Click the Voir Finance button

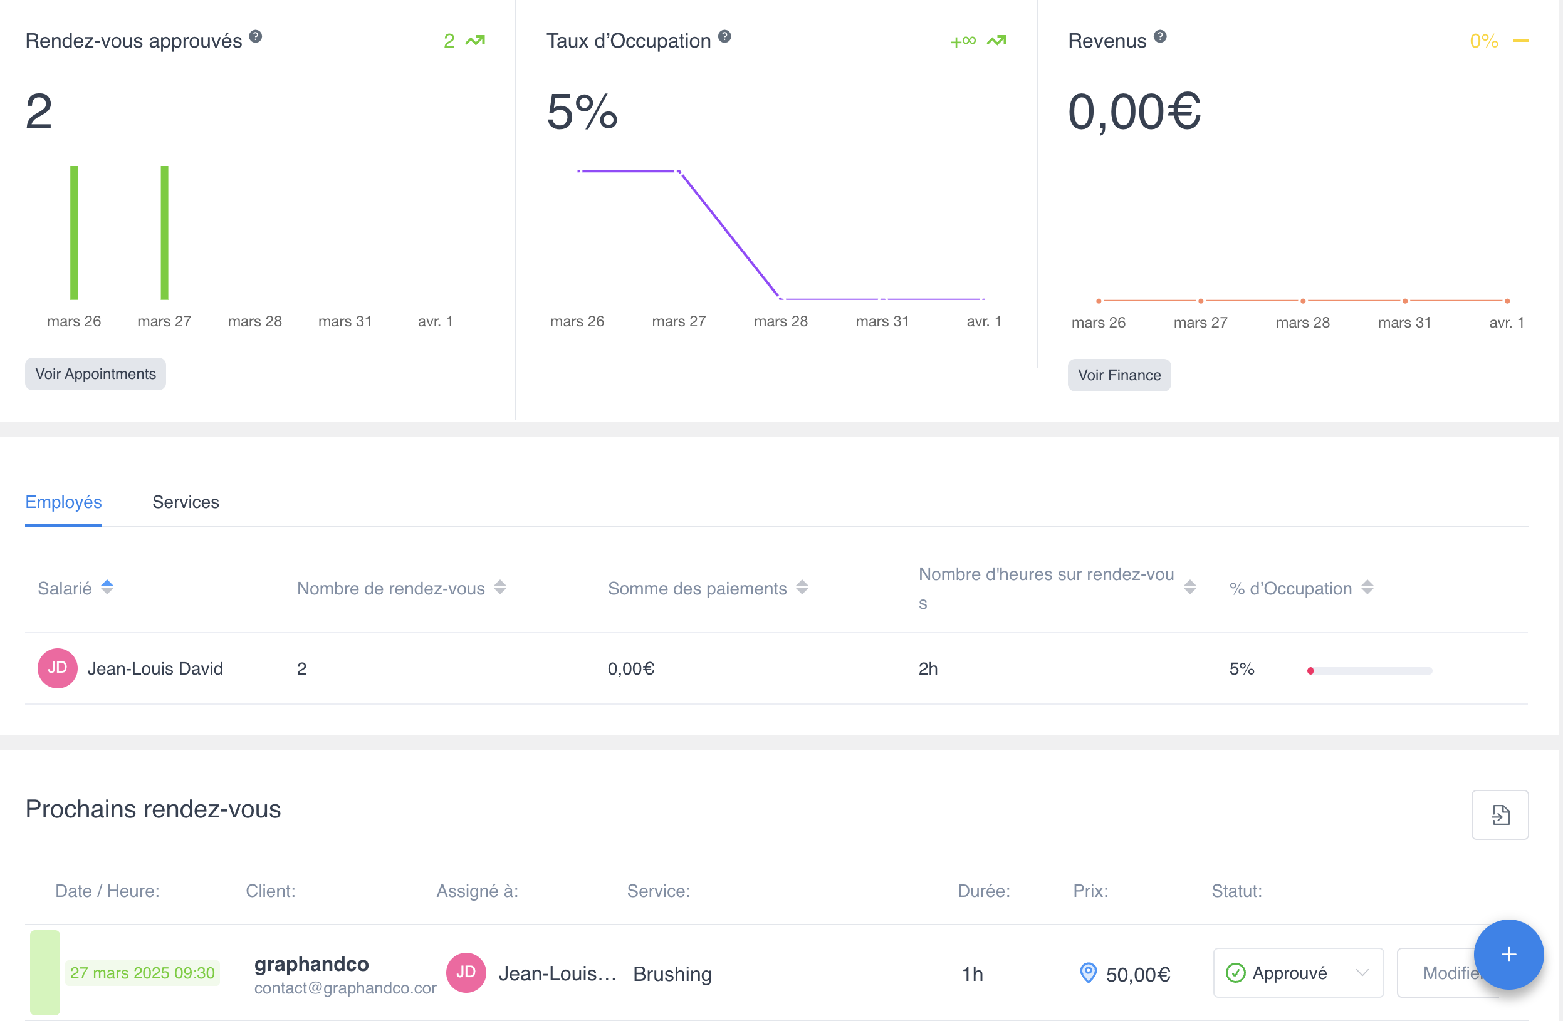(1119, 375)
